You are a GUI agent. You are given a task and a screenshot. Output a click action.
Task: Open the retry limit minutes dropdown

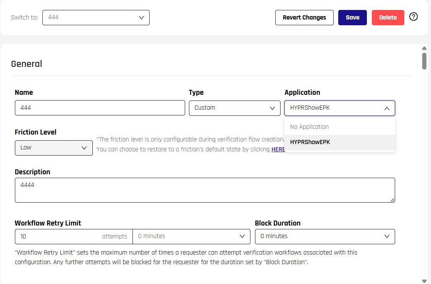pyautogui.click(x=191, y=237)
